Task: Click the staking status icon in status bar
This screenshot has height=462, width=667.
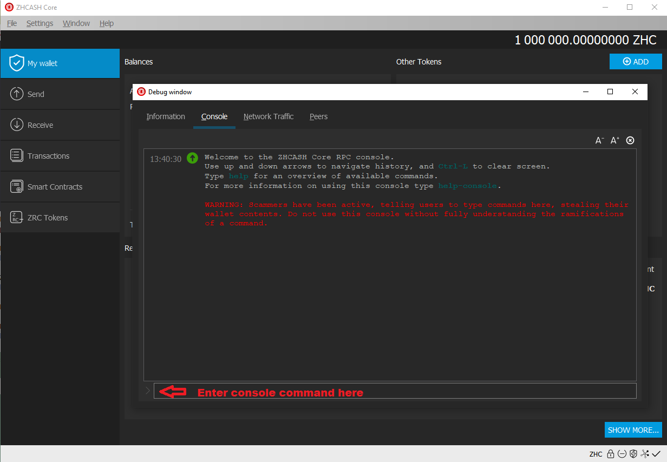Action: tap(622, 454)
